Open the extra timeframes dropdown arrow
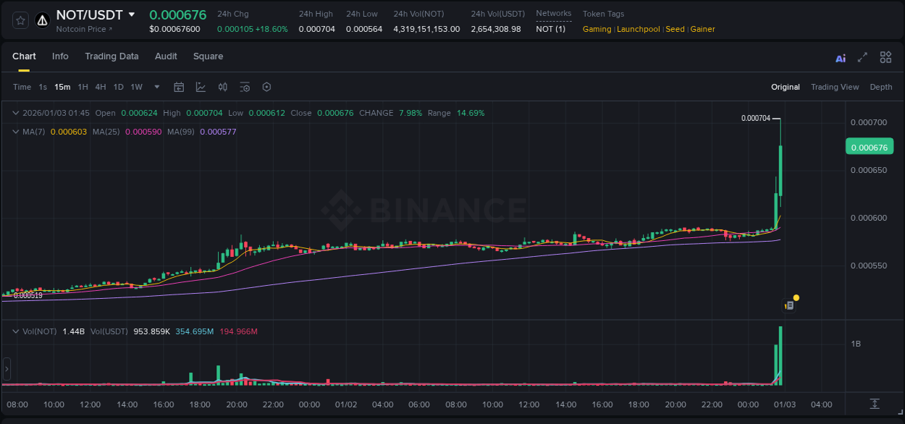The height and width of the screenshot is (424, 905). pyautogui.click(x=156, y=87)
